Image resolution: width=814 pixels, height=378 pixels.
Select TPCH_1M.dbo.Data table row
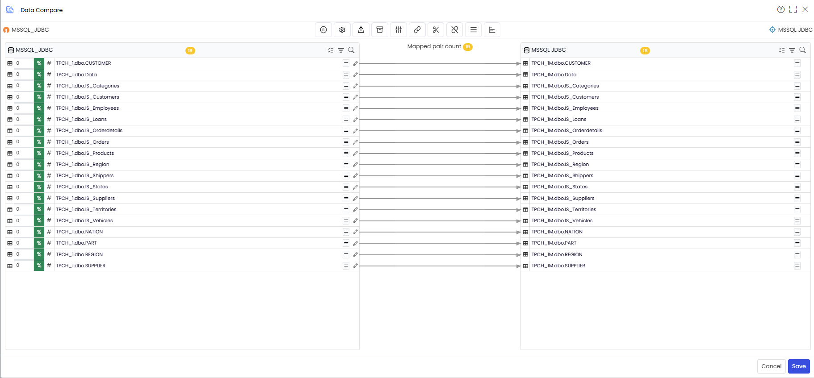click(666, 75)
